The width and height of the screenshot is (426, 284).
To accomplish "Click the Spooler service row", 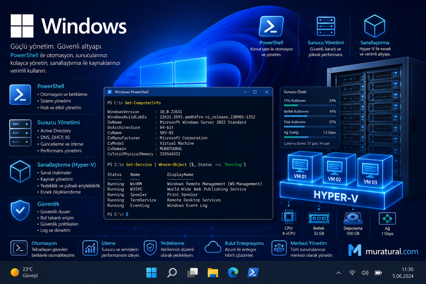I will click(x=153, y=195).
